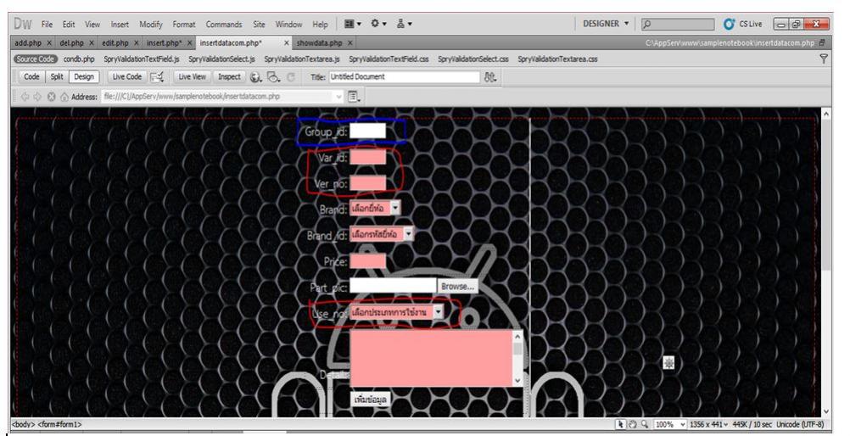Click the Group_id text field
The height and width of the screenshot is (436, 850).
point(367,131)
